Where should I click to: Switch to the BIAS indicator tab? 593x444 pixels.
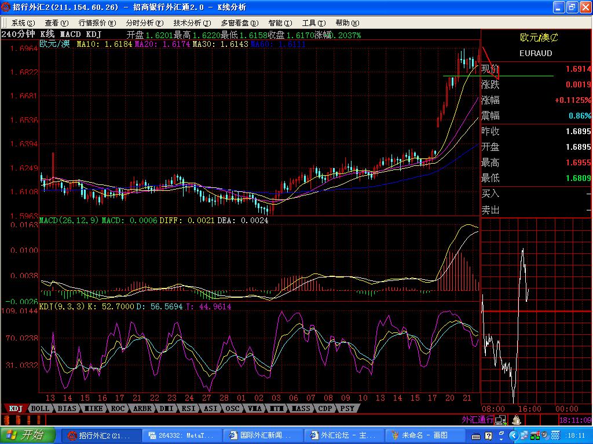coord(67,409)
